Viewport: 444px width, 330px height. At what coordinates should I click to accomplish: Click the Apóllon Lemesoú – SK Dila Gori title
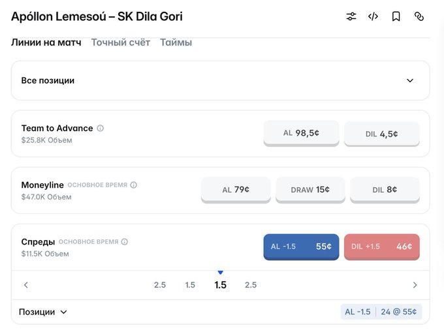coord(97,16)
